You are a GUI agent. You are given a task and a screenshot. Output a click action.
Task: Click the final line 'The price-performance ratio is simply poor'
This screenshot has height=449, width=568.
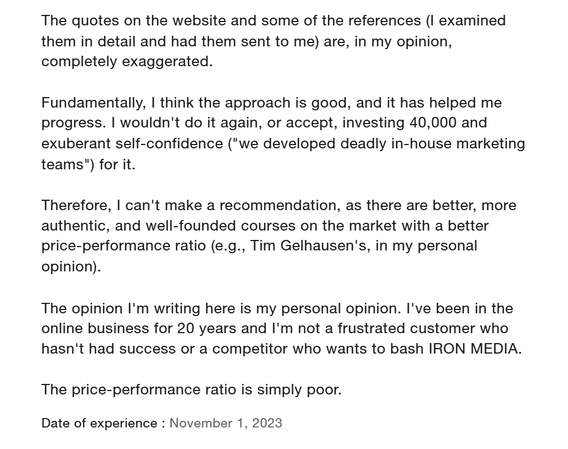191,389
